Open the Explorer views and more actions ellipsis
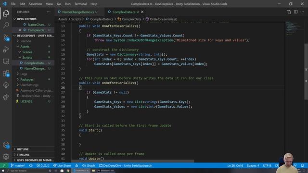 (49, 12)
